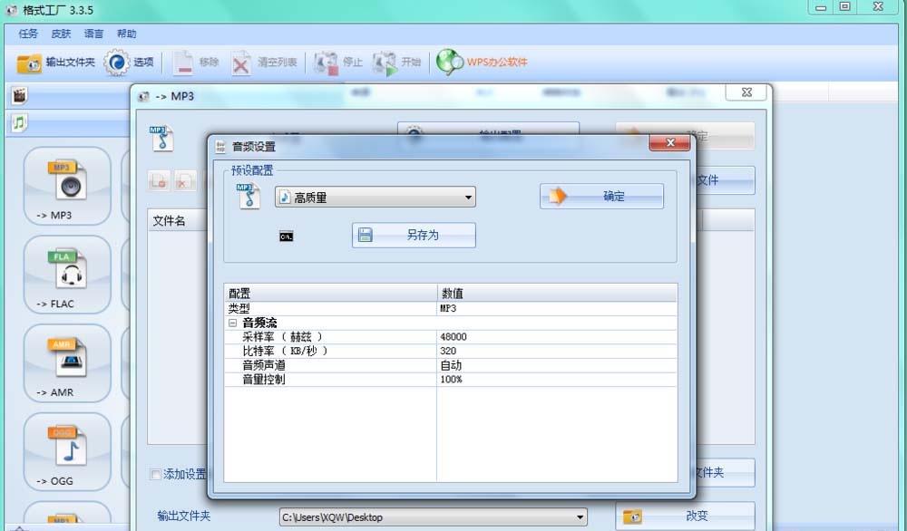
Task: Close the 音频设置 dialog
Action: (669, 142)
